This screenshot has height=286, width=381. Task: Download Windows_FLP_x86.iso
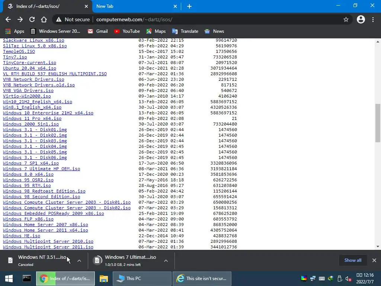28,219
